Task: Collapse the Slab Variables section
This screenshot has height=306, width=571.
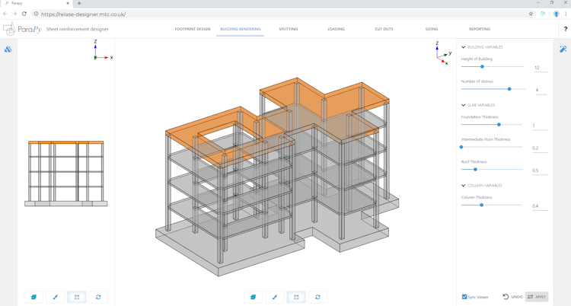Action: pos(464,105)
